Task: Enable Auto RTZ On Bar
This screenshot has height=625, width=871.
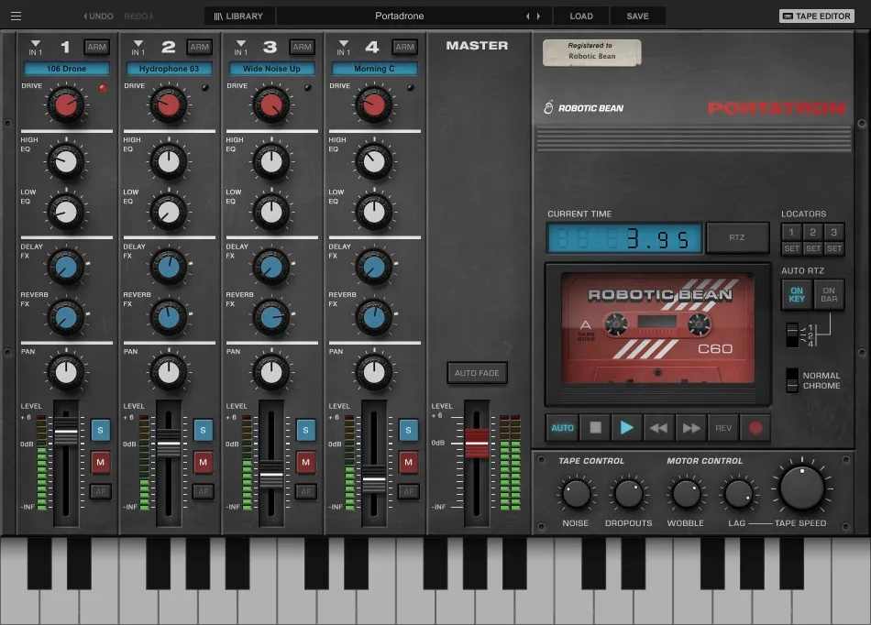Action: coord(829,295)
